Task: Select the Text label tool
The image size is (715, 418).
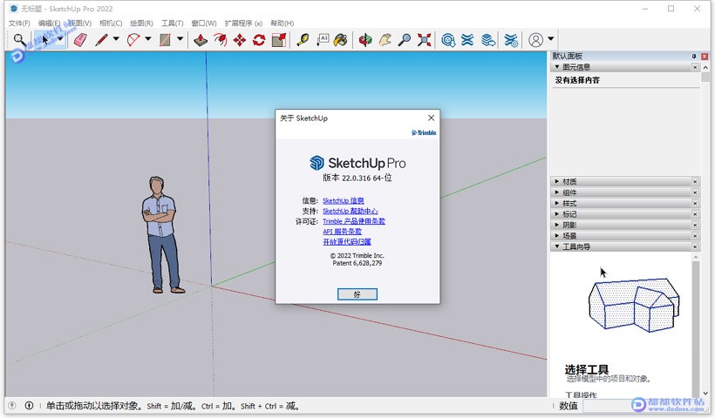Action: 323,40
